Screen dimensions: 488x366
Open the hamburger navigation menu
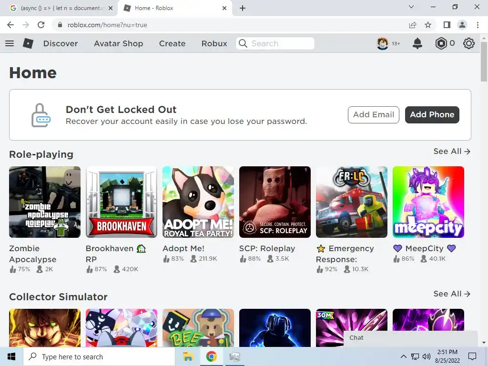(x=10, y=43)
